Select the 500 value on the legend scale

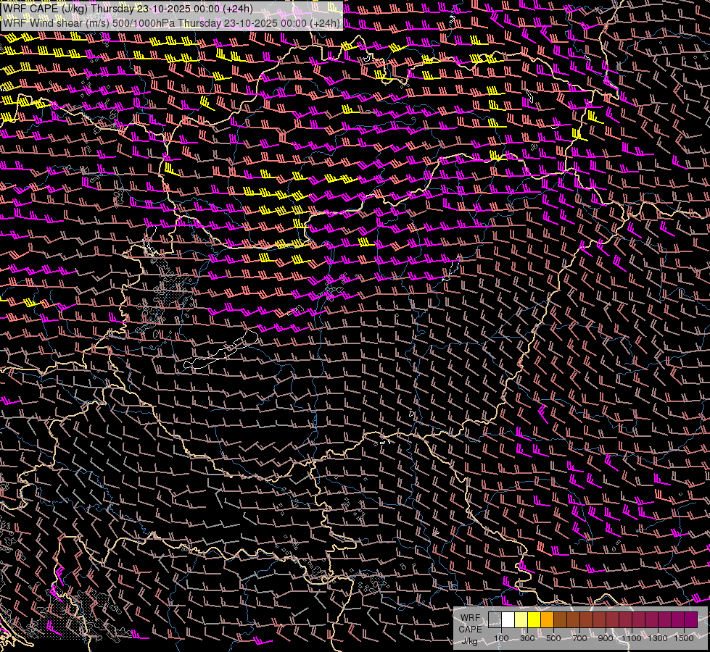click(x=553, y=638)
